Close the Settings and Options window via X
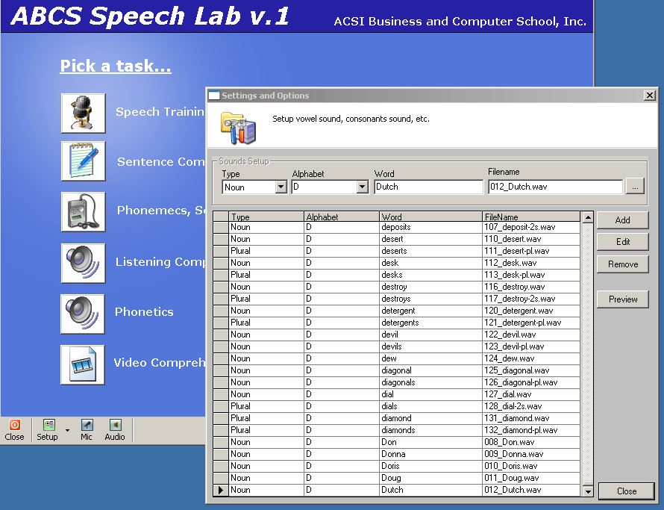 (649, 96)
